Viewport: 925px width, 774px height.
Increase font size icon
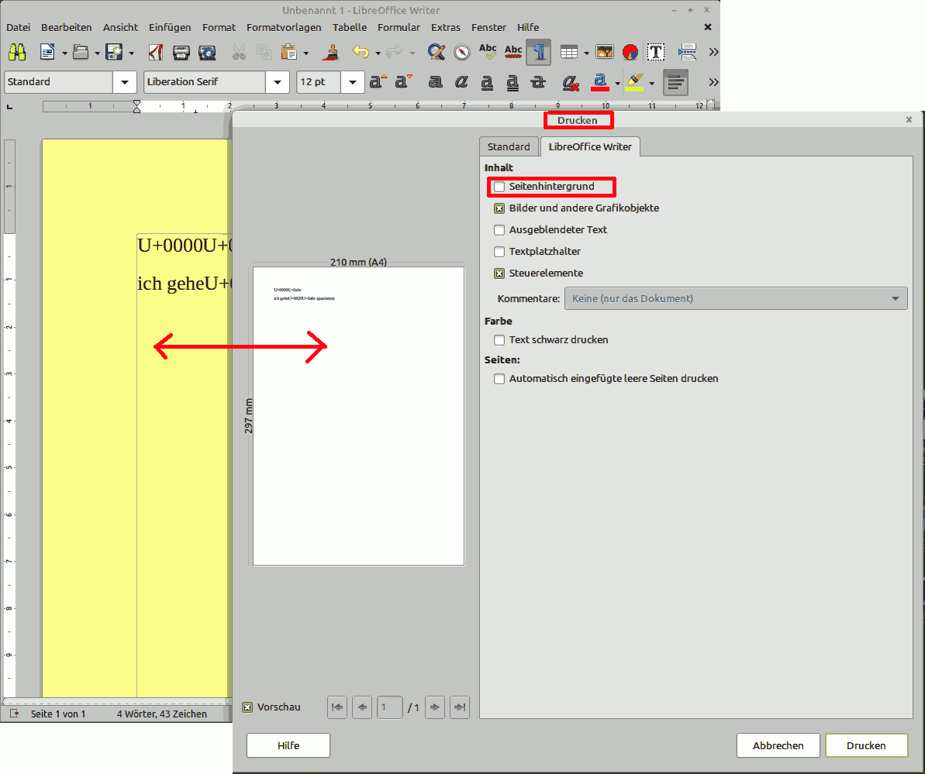[378, 82]
